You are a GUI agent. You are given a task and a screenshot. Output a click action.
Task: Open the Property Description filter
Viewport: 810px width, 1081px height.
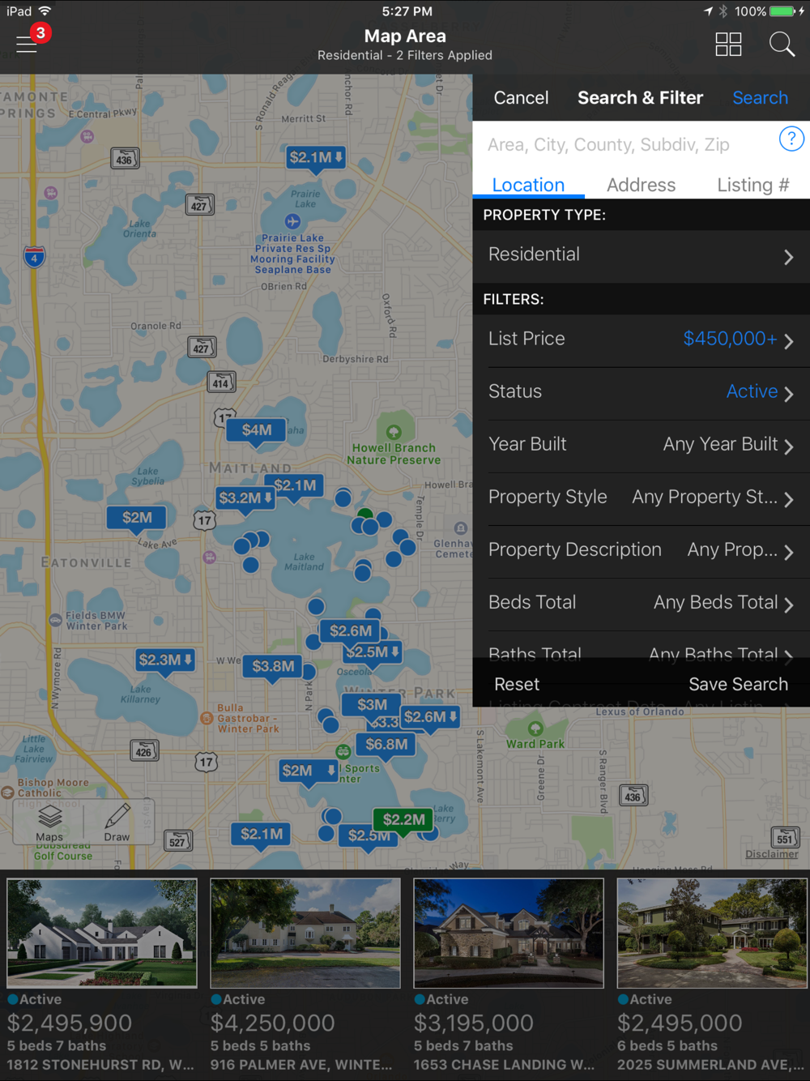[642, 550]
